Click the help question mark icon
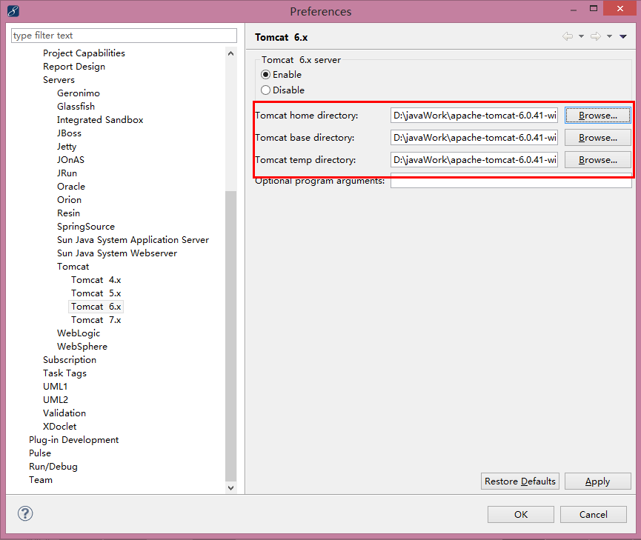Image resolution: width=641 pixels, height=540 pixels. click(x=25, y=513)
